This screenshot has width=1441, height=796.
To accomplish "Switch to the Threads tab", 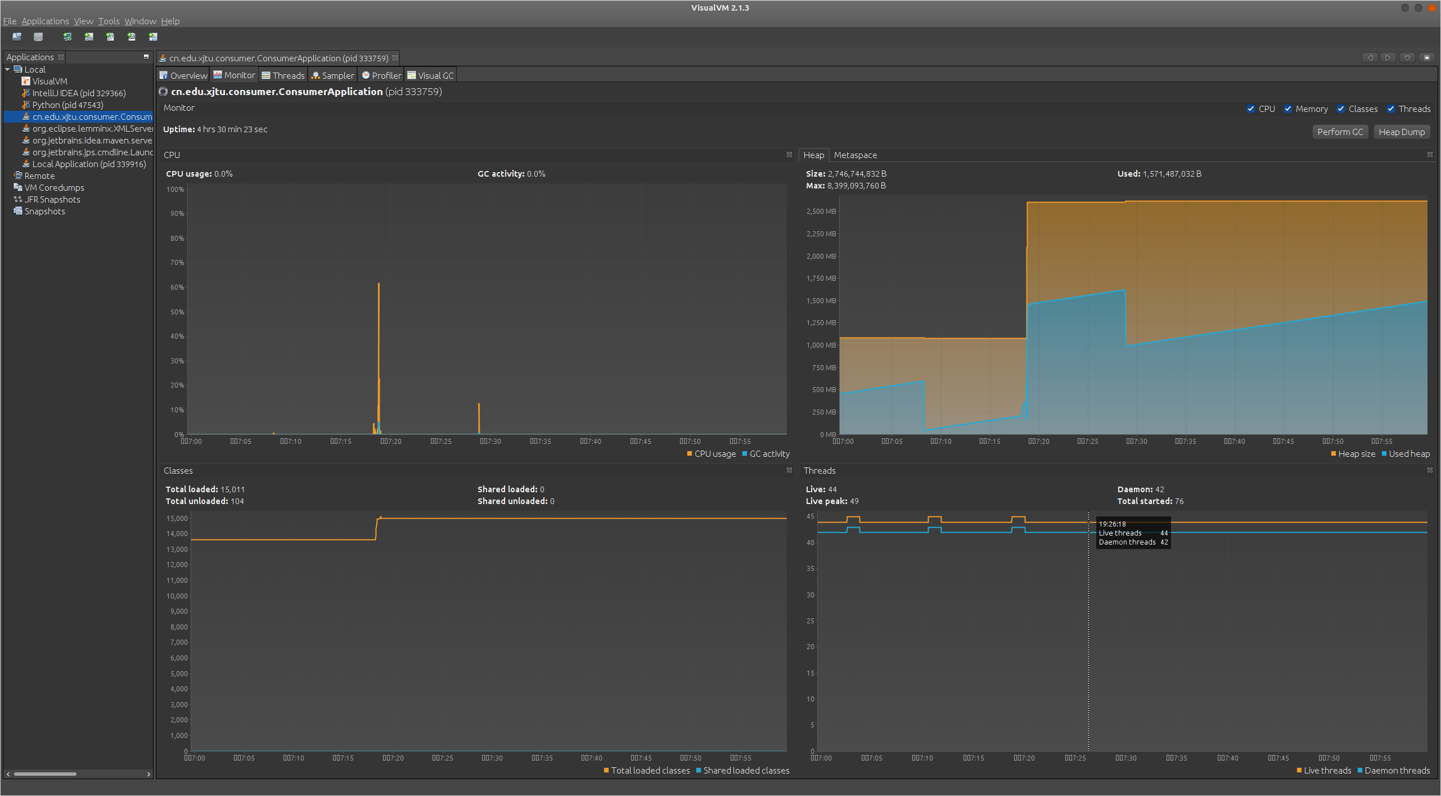I will pos(283,75).
